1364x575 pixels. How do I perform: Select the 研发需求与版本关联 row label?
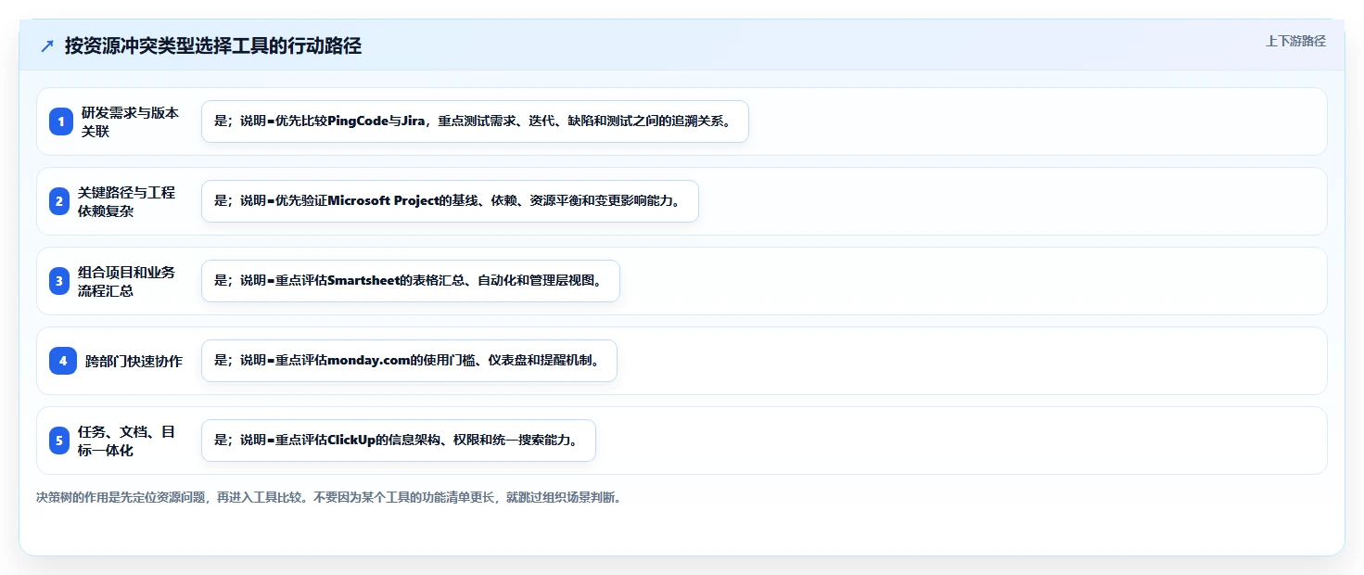(130, 121)
